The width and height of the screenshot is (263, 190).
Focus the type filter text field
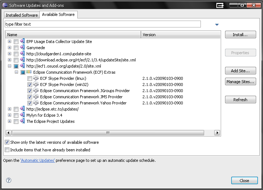point(103,24)
